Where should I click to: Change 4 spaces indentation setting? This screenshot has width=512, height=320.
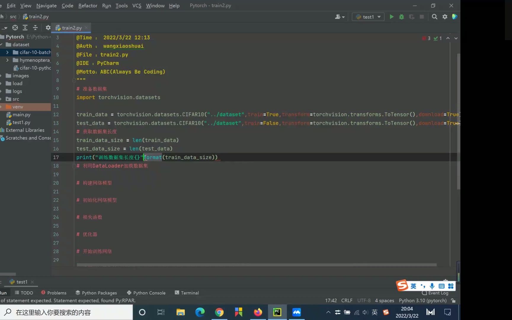385,300
